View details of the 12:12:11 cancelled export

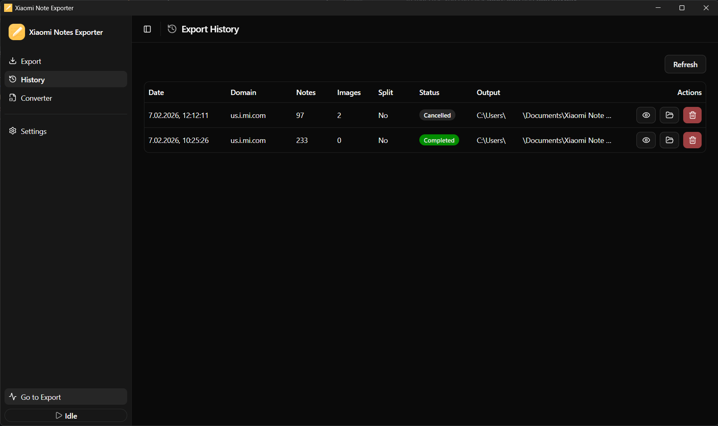646,115
